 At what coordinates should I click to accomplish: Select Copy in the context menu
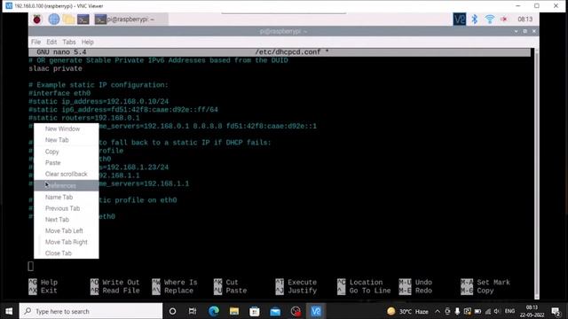(66, 152)
